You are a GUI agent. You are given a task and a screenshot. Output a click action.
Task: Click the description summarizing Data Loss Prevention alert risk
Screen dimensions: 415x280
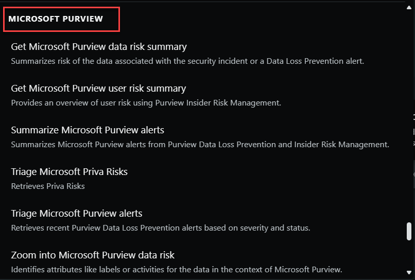pyautogui.click(x=187, y=61)
